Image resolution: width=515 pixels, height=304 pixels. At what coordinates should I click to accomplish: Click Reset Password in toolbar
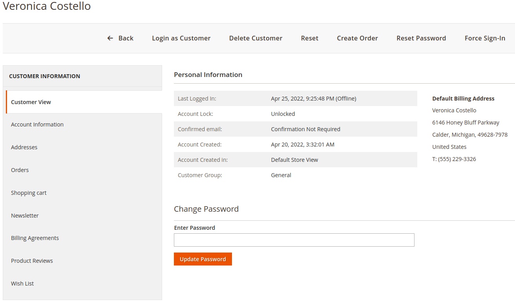[421, 38]
